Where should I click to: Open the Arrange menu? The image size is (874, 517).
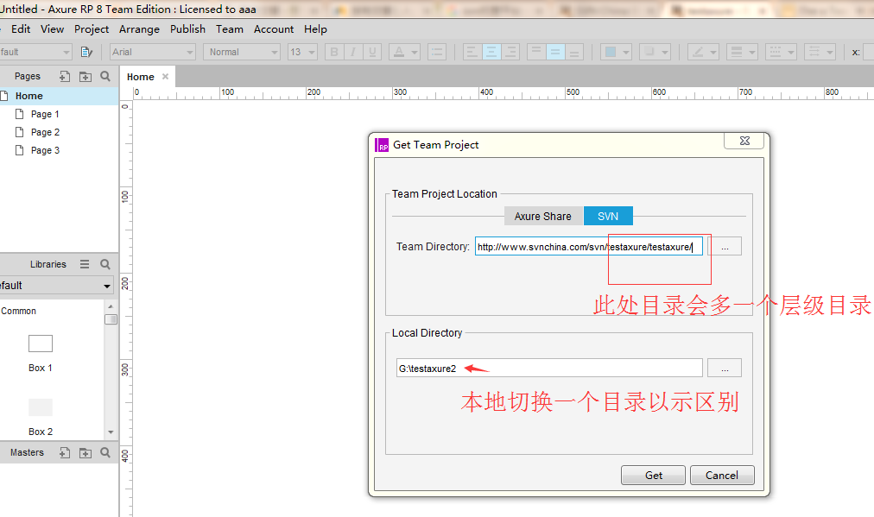tap(139, 29)
